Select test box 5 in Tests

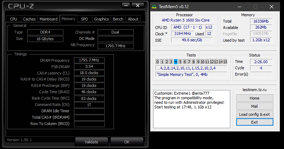coord(180,62)
